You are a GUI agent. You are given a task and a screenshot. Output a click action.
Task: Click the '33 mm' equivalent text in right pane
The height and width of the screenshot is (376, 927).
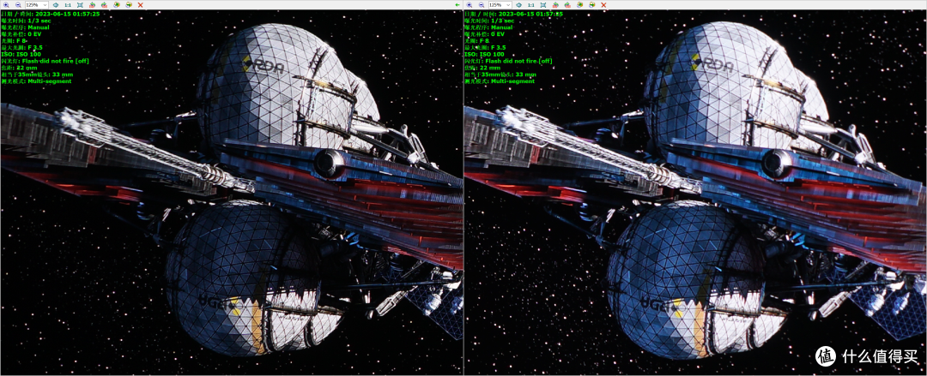pos(526,75)
